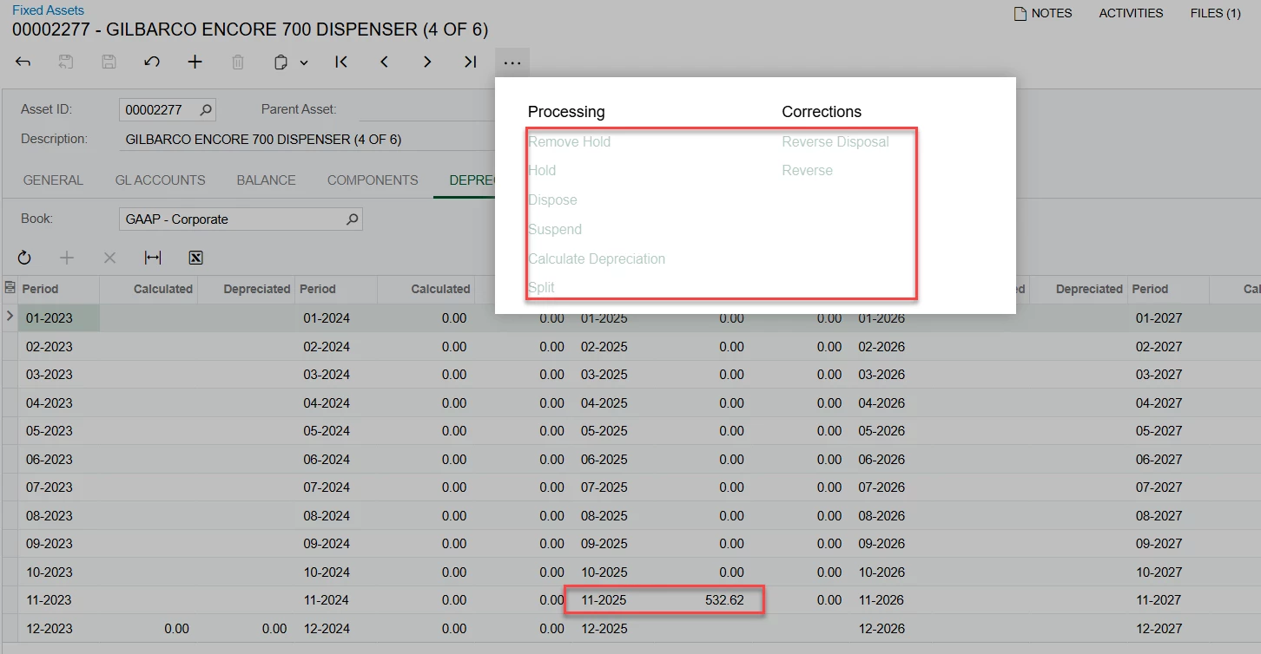Select Remove Hold in Processing menu
This screenshot has height=654, width=1261.
tap(569, 141)
